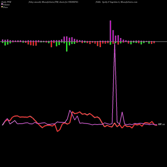Click the peak of the purple volume spike line

pos(115,43)
